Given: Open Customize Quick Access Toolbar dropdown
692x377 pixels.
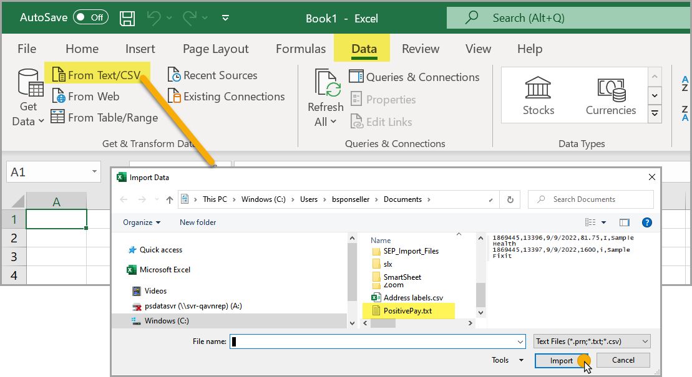Looking at the screenshot, I should 225,18.
